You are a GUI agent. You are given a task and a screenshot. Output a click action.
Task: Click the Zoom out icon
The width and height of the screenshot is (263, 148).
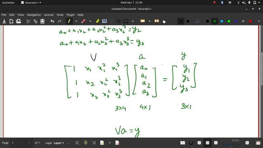pos(199,143)
